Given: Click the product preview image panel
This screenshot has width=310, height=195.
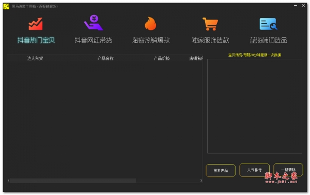Looking at the screenshot, I should click(x=254, y=106).
